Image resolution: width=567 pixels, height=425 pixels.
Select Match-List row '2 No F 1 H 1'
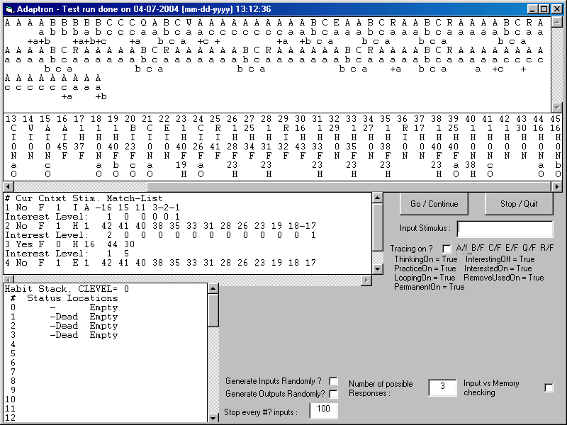tap(161, 226)
